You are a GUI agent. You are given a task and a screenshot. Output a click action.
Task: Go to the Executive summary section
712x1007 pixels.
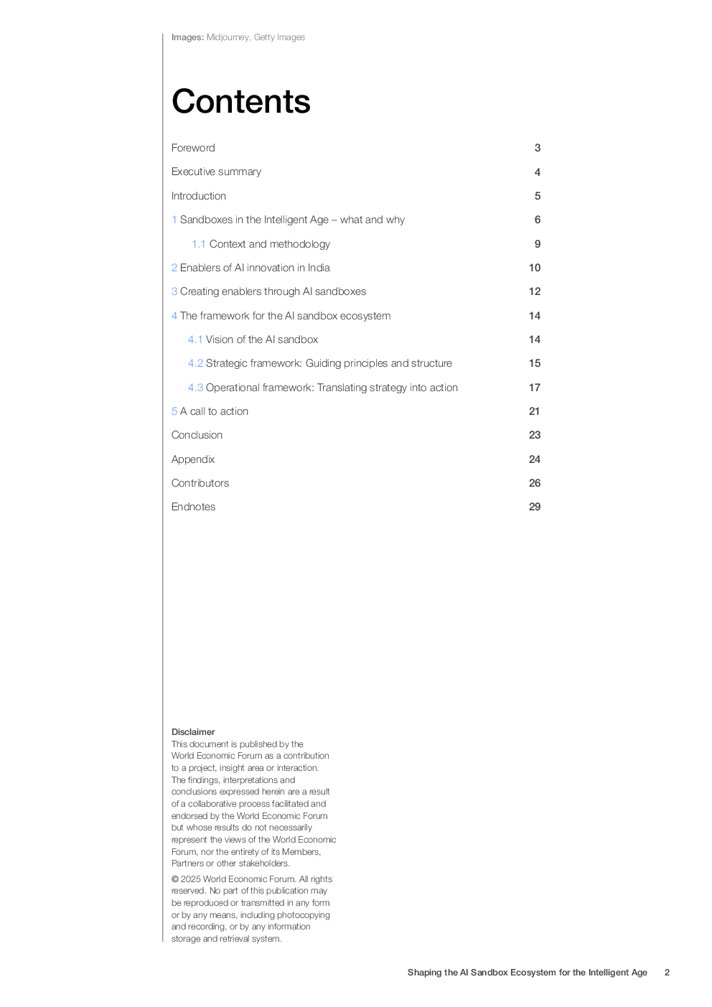(x=216, y=172)
